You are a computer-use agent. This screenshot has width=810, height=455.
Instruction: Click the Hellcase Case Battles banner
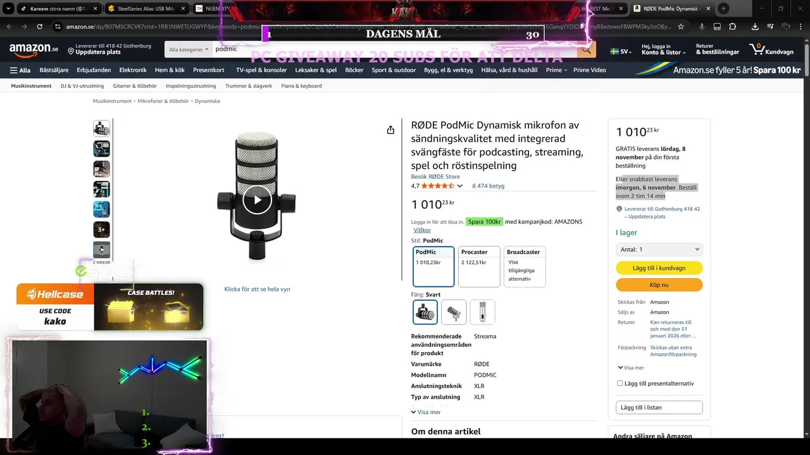click(110, 306)
